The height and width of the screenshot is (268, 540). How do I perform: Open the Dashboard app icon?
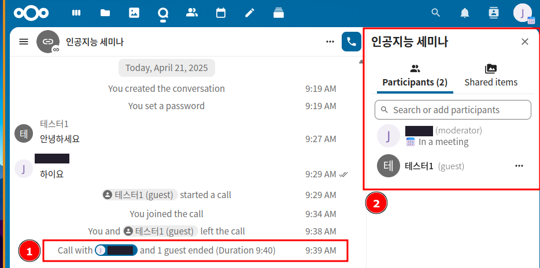pos(76,13)
